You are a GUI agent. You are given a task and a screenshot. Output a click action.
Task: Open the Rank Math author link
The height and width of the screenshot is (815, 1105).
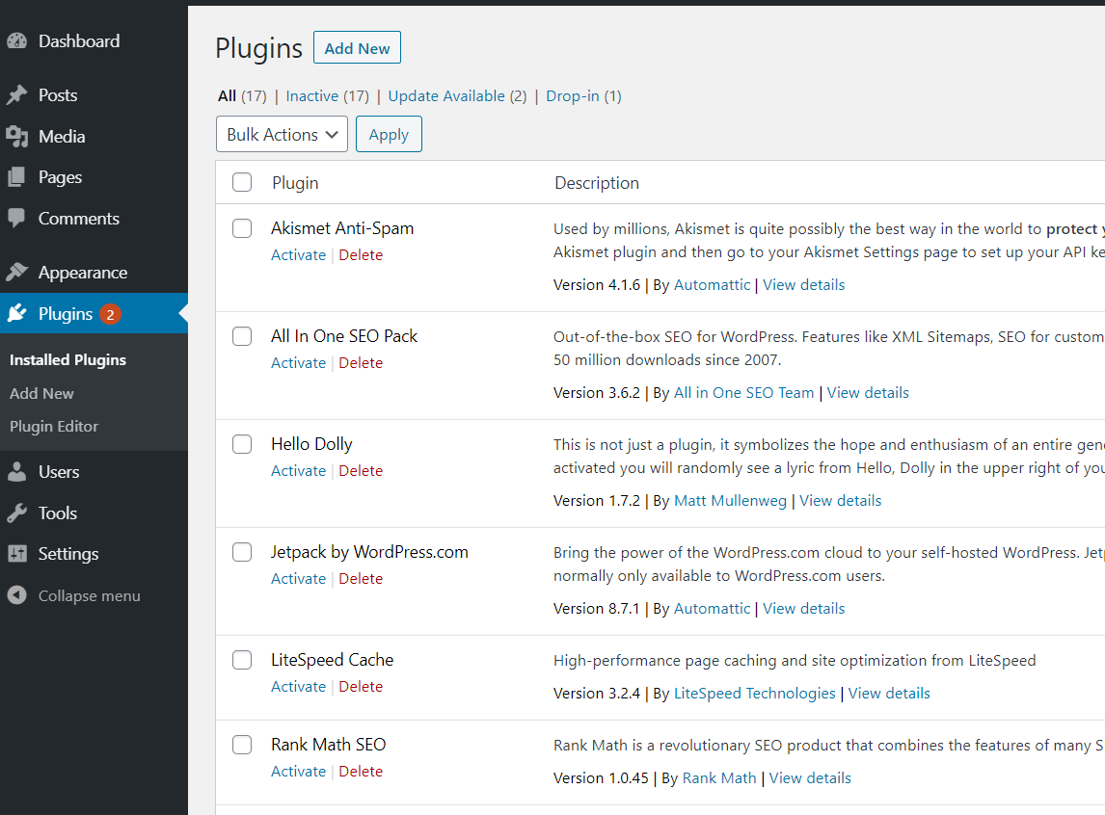[x=718, y=777]
